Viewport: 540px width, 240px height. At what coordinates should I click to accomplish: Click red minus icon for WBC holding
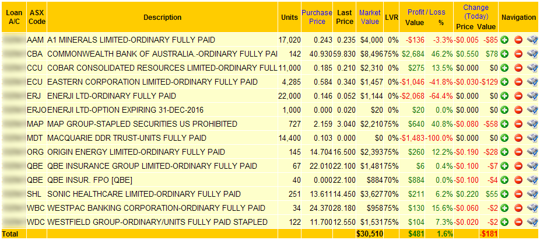[518, 208]
